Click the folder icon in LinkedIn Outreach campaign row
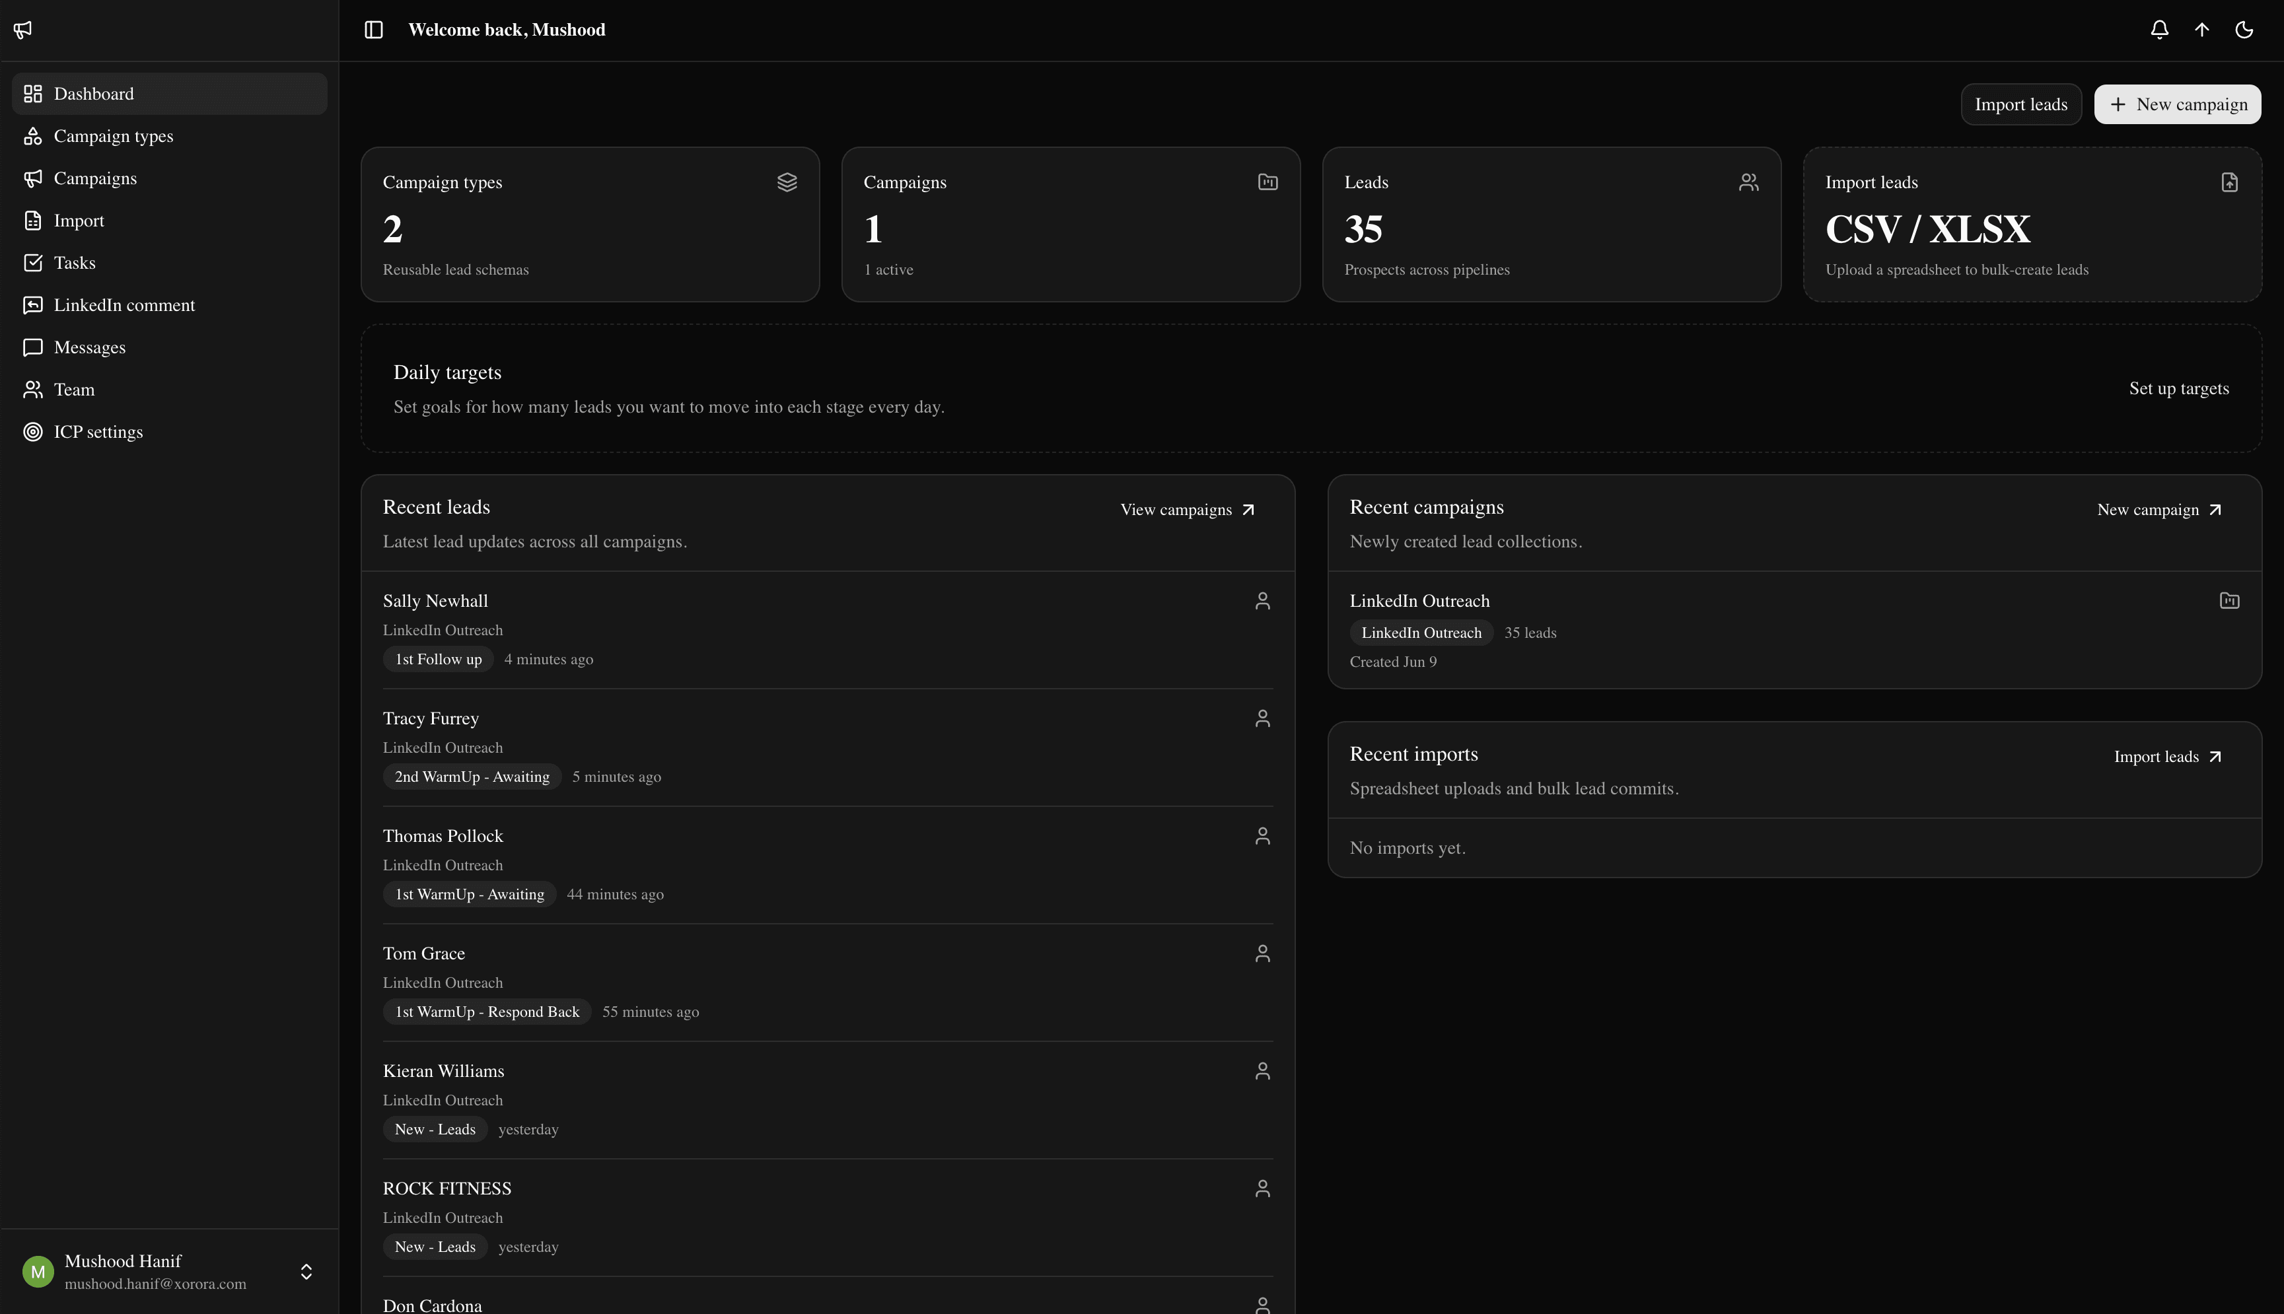2284x1314 pixels. 2230,601
